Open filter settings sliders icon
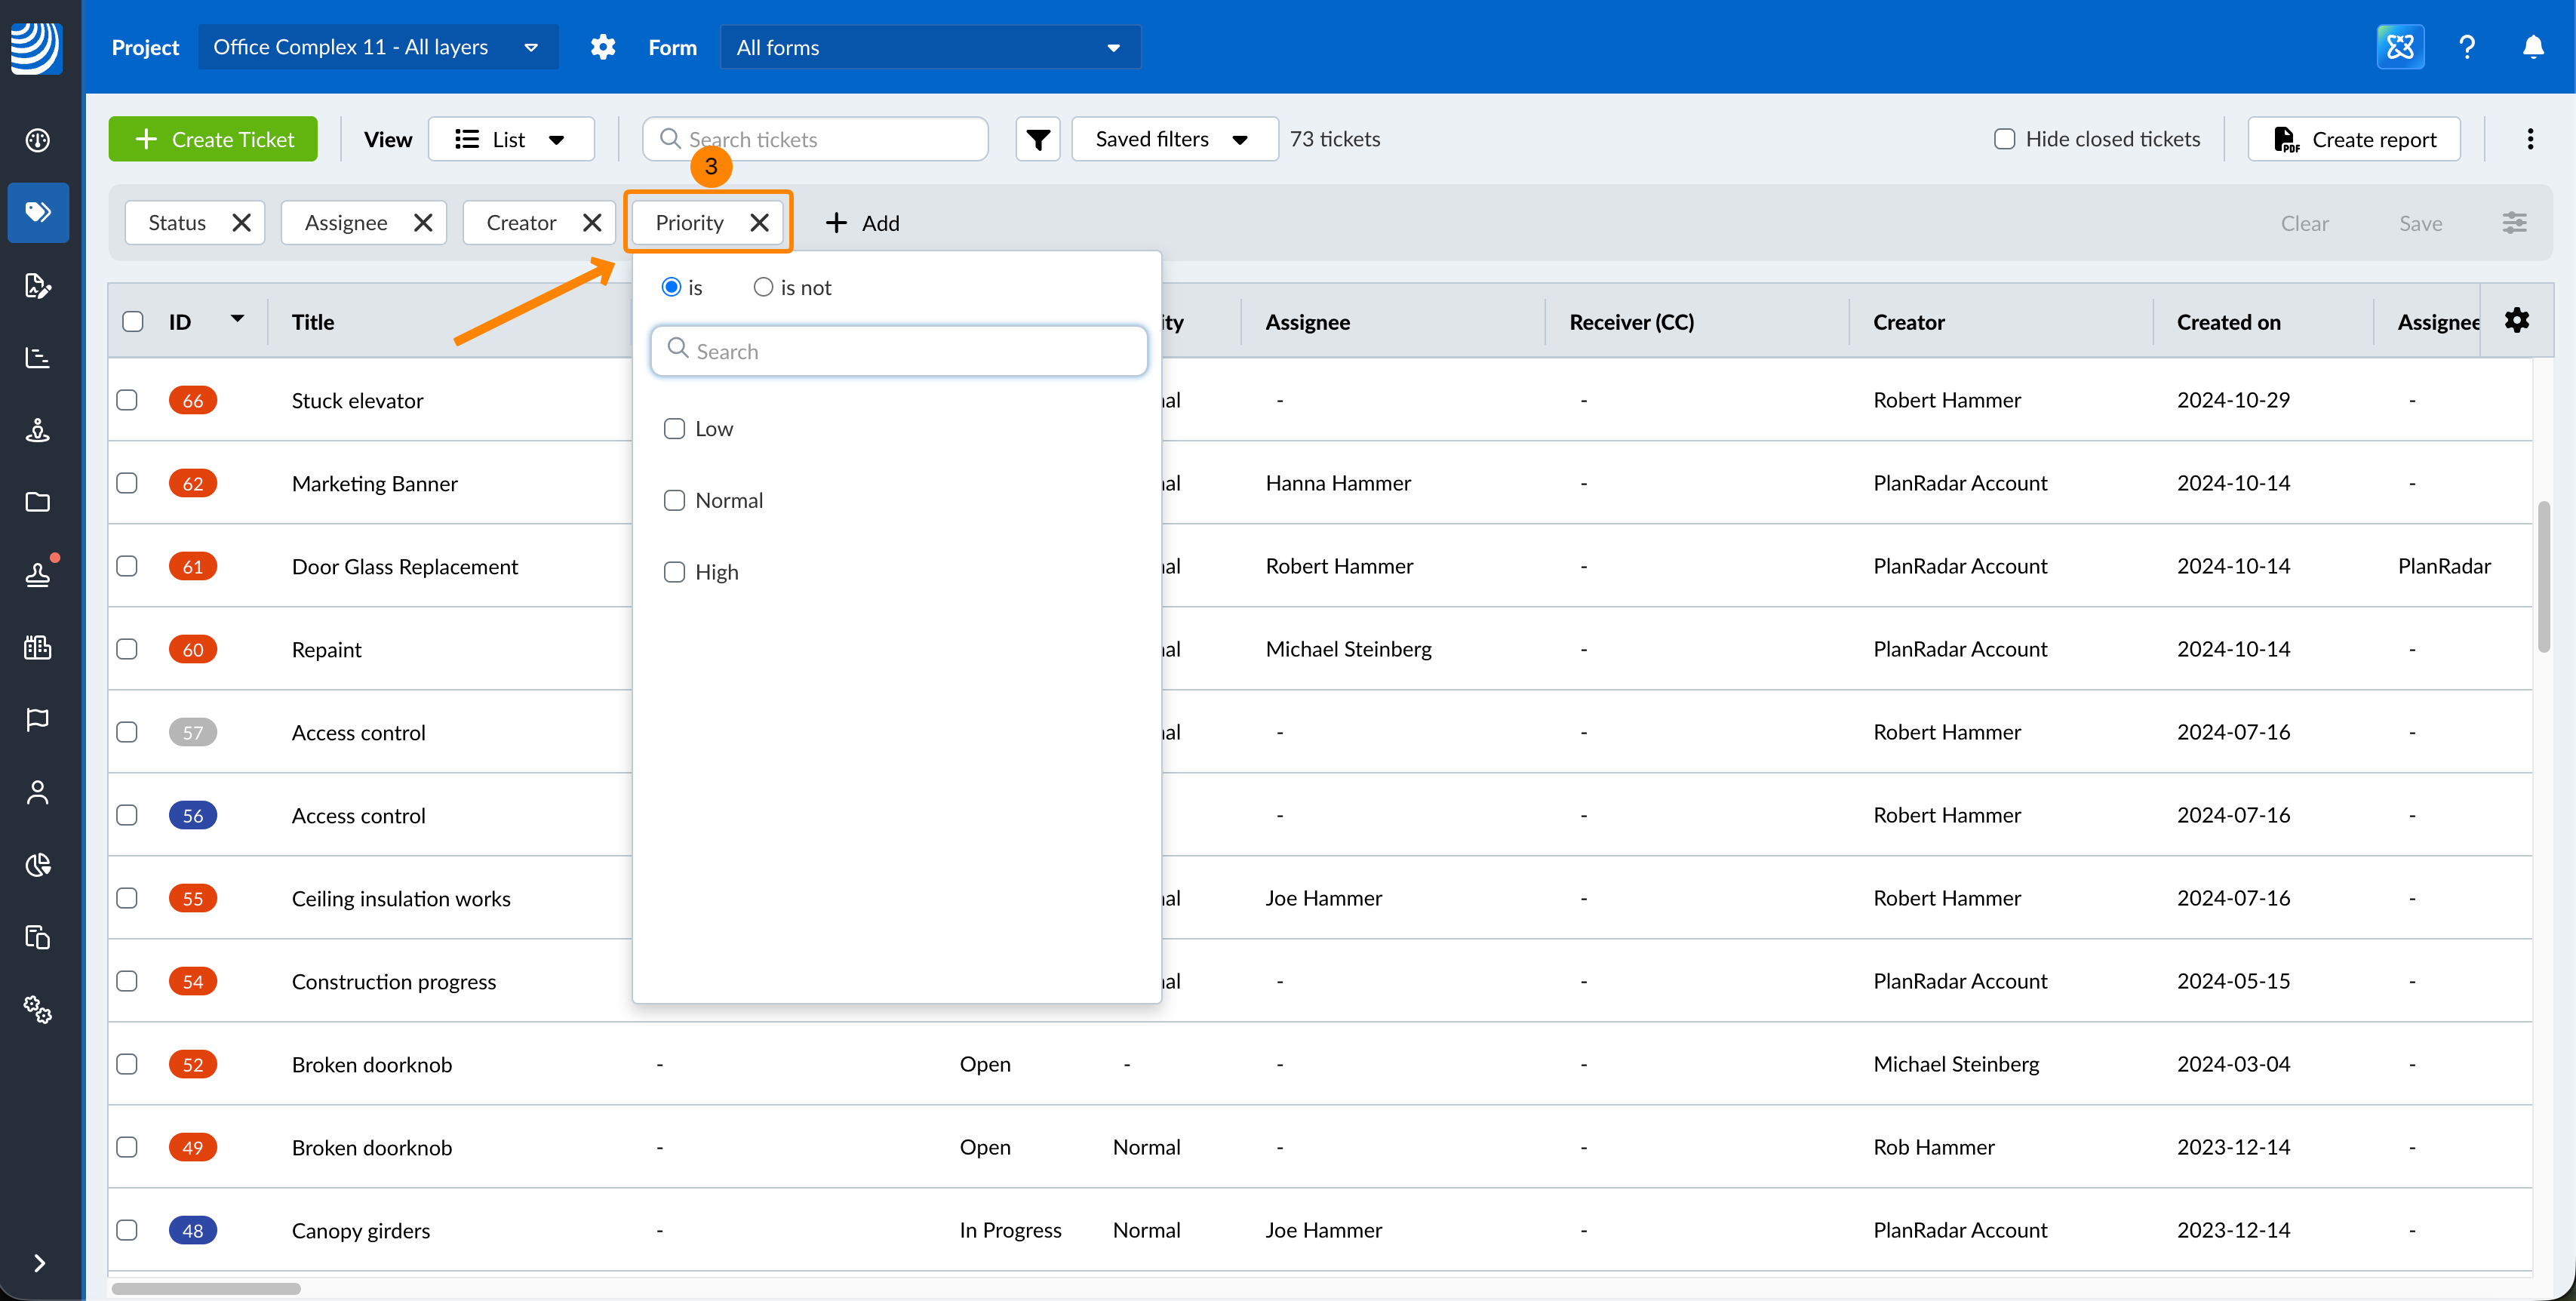 pos(2514,223)
